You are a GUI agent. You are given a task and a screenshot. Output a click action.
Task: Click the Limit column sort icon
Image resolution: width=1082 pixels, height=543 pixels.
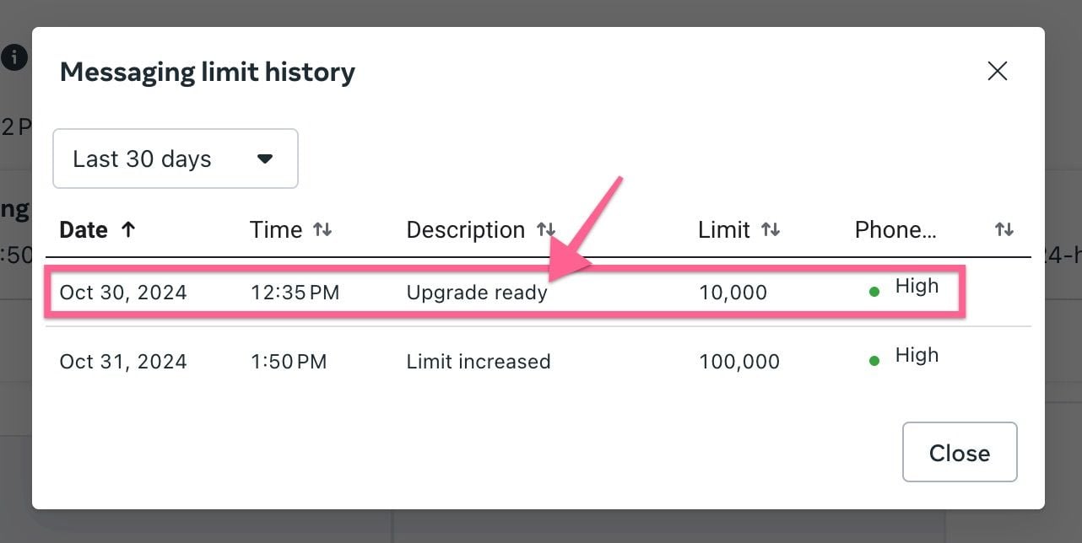tap(771, 230)
